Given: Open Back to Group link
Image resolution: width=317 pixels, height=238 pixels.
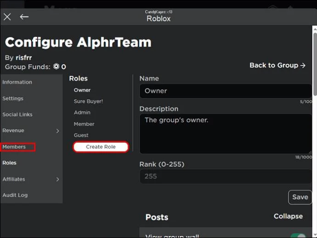Looking at the screenshot, I should click(277, 65).
